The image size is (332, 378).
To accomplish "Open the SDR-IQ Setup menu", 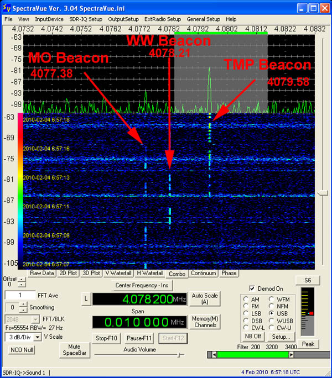I will [86, 19].
